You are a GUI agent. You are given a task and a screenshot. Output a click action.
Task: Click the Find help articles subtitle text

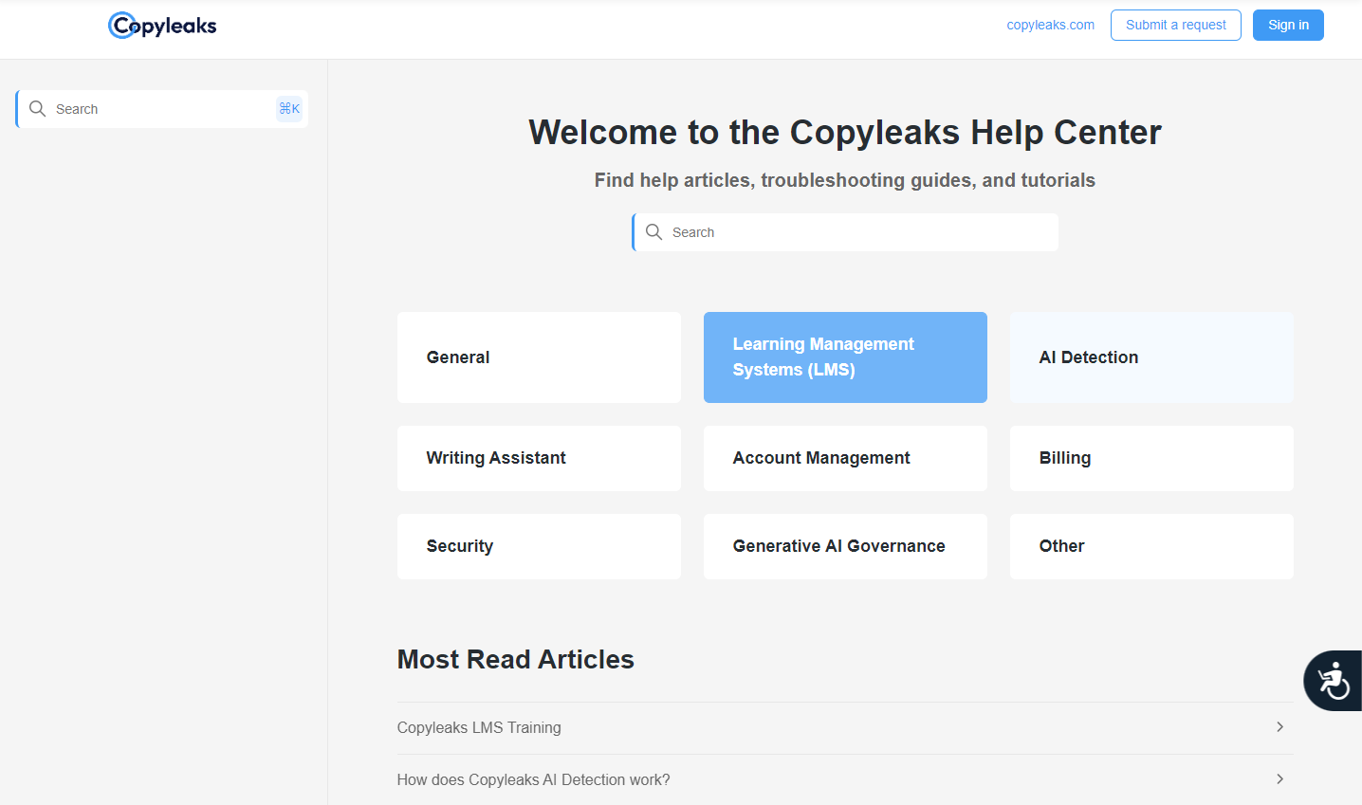(845, 180)
